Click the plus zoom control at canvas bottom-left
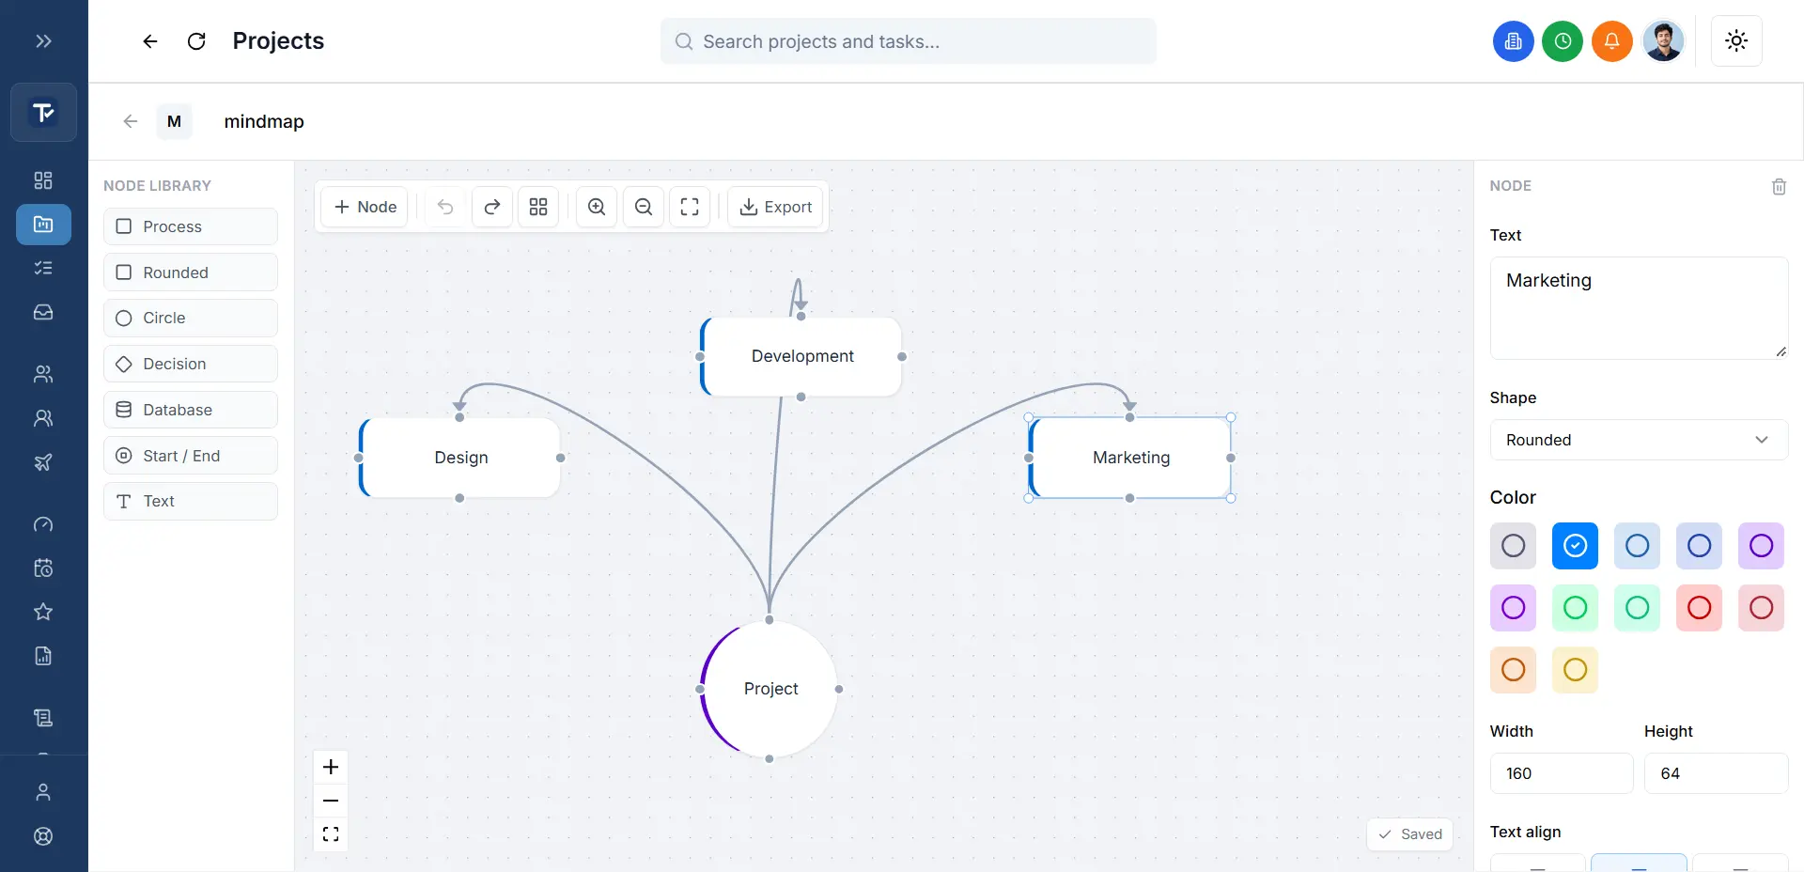 [331, 767]
